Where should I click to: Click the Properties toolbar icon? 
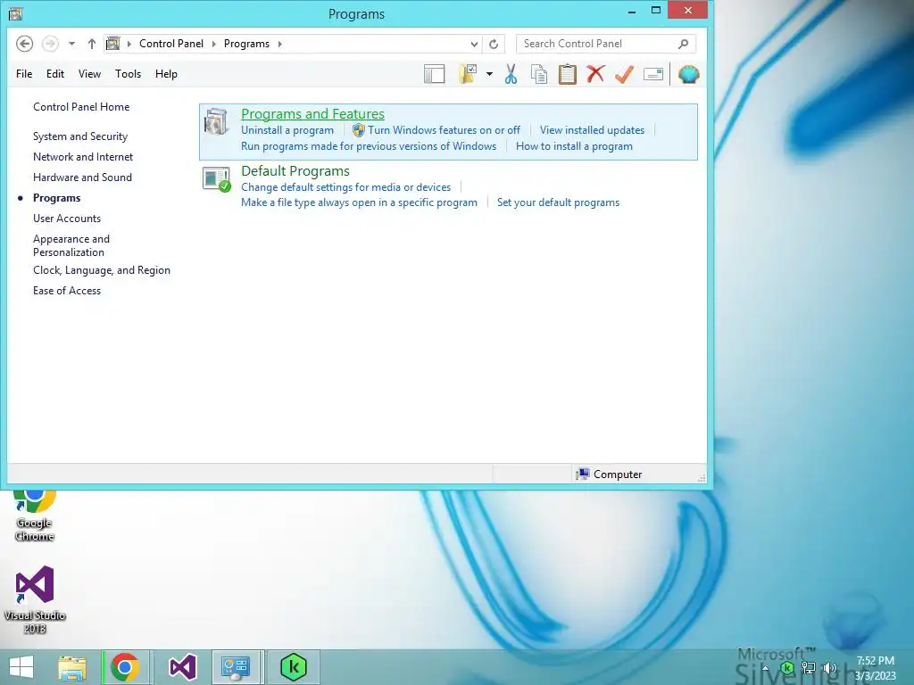pyautogui.click(x=653, y=74)
